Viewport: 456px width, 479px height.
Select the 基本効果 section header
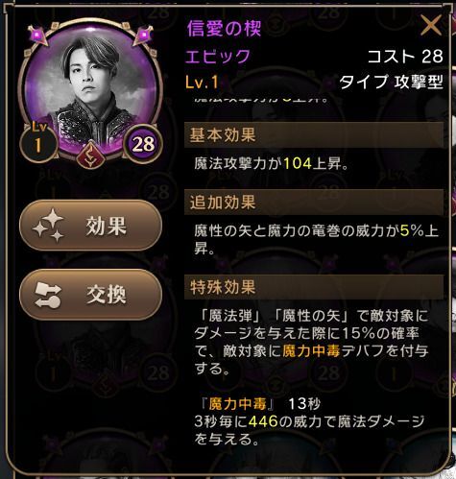pos(314,135)
